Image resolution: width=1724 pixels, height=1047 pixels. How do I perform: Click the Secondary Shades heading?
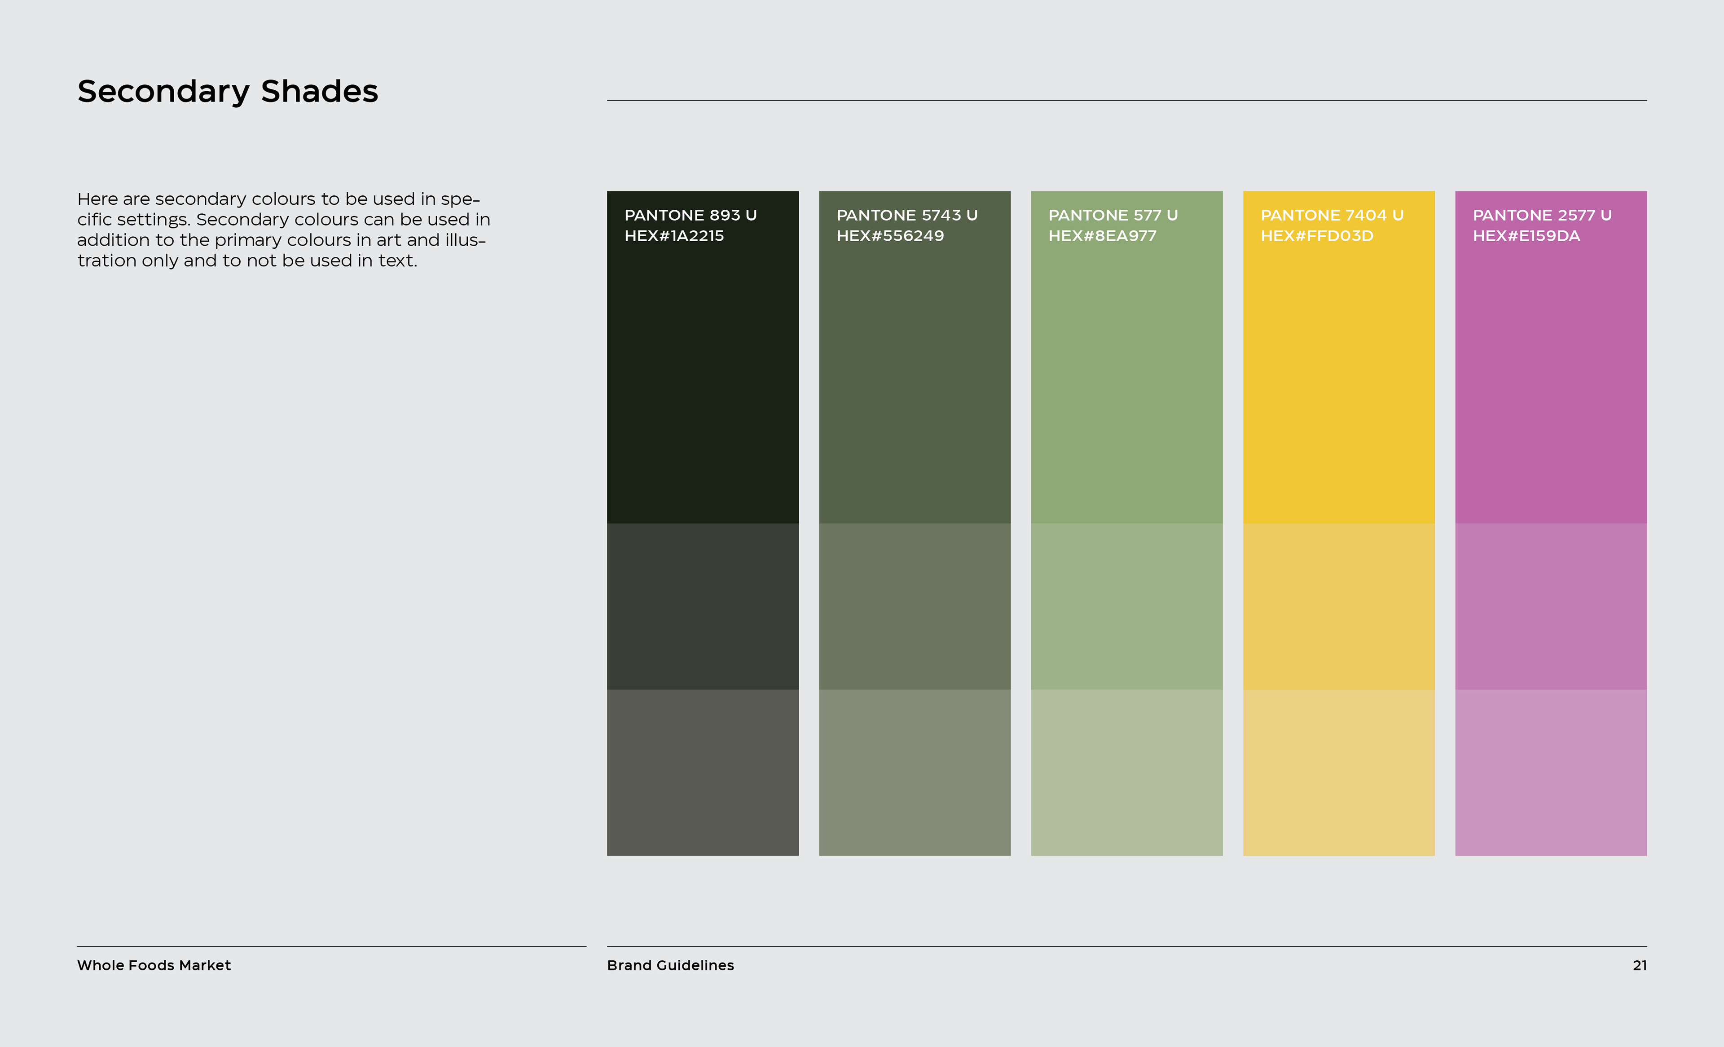(227, 92)
